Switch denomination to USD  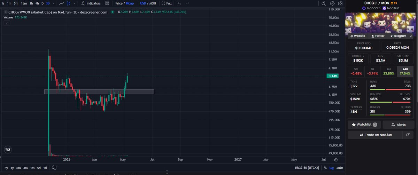(x=143, y=3)
